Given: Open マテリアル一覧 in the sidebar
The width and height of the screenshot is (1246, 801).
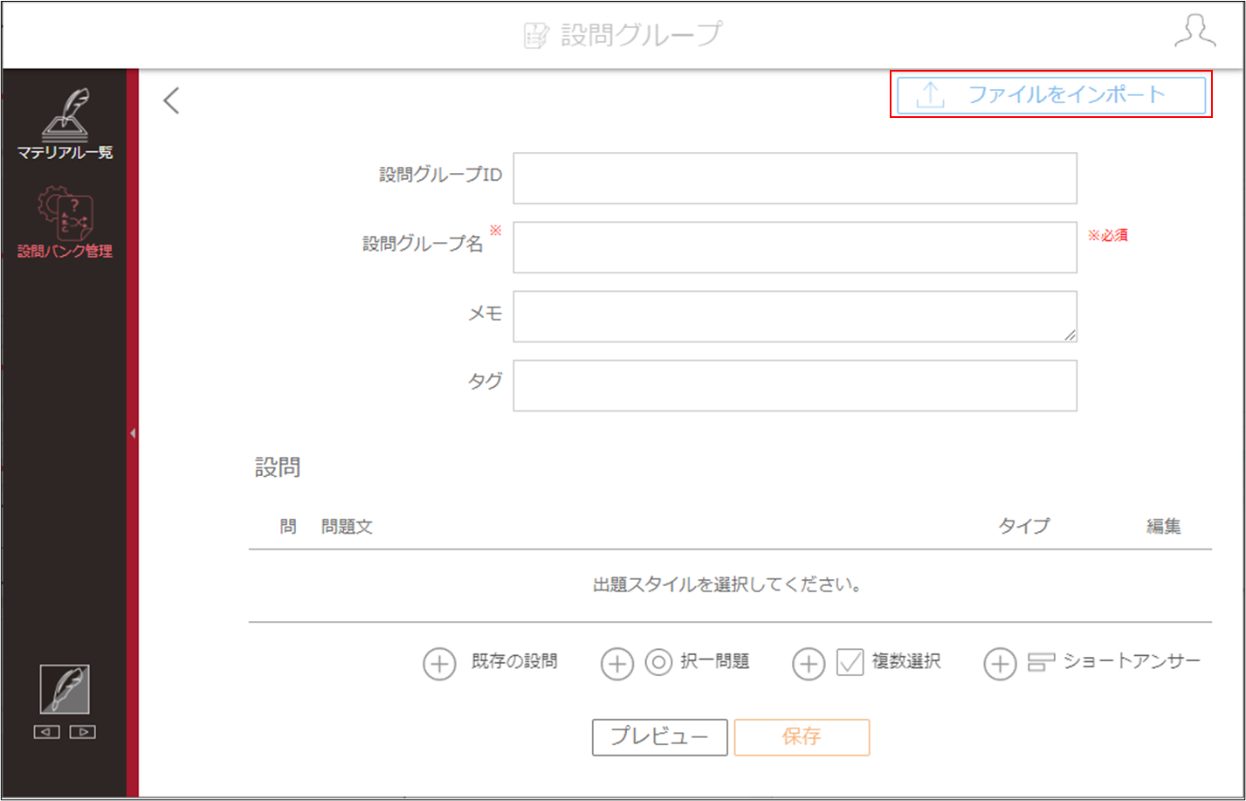Looking at the screenshot, I should point(65,125).
